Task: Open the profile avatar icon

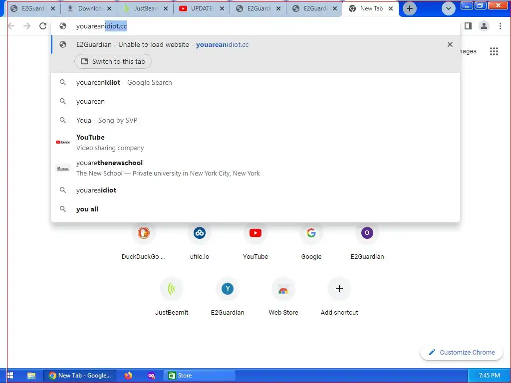Action: pyautogui.click(x=484, y=26)
